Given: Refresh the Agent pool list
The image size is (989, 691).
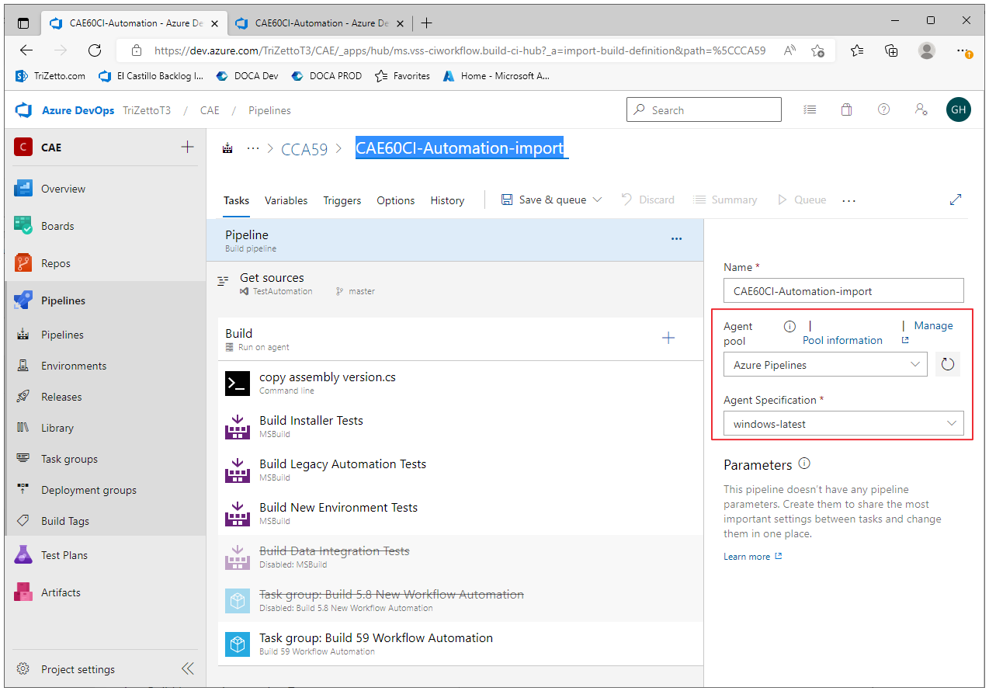Looking at the screenshot, I should 947,364.
